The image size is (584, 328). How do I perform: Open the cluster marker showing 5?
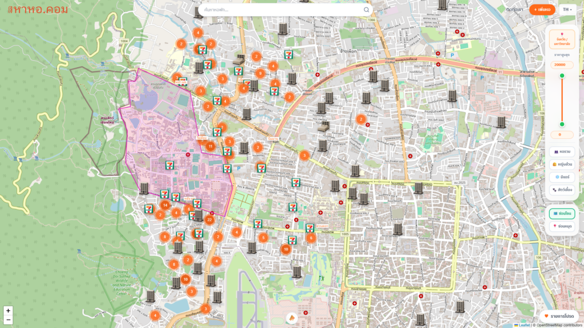tap(263, 237)
